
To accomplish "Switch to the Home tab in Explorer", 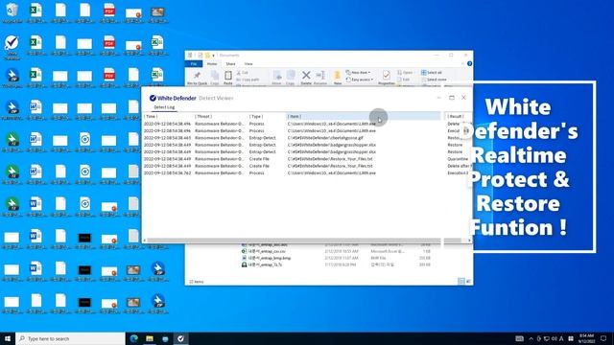I will tap(212, 64).
